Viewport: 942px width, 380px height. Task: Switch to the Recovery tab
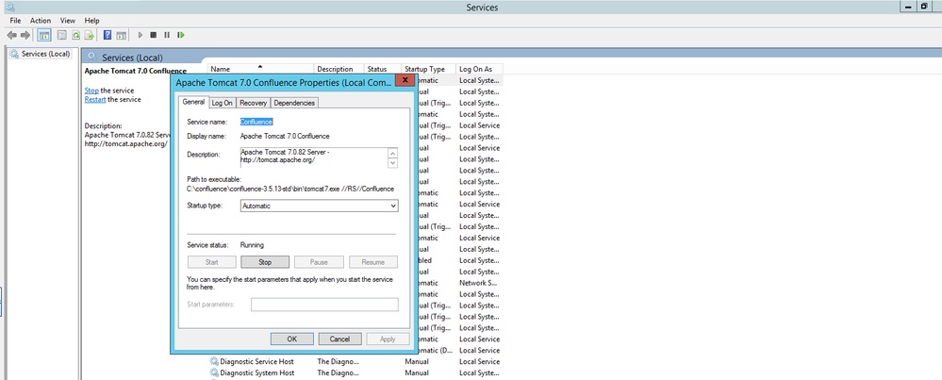tap(253, 103)
